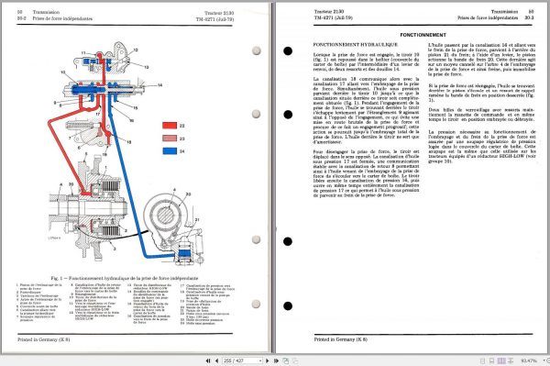Click 'Printed in Germany (K 8)' on left page
This screenshot has width=550, height=366.
point(43,339)
